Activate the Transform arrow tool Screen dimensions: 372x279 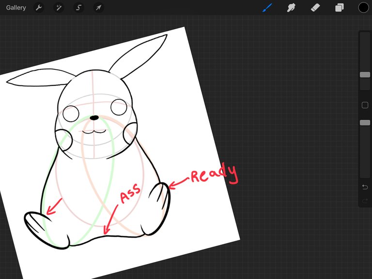point(98,8)
